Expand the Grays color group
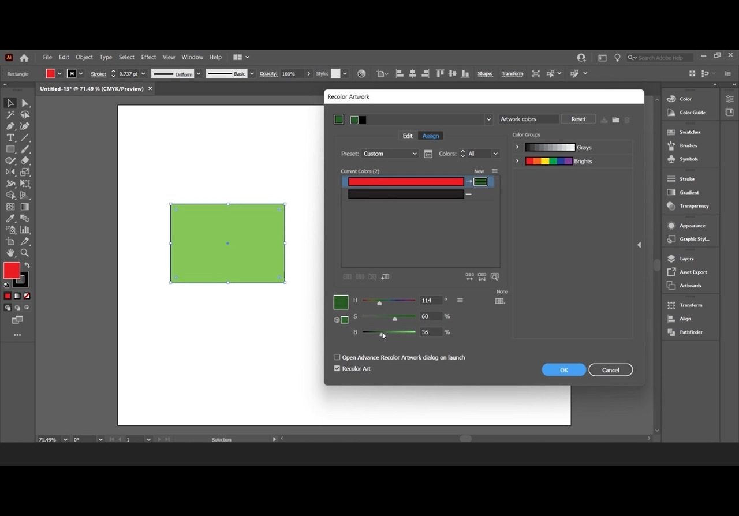 coord(517,147)
